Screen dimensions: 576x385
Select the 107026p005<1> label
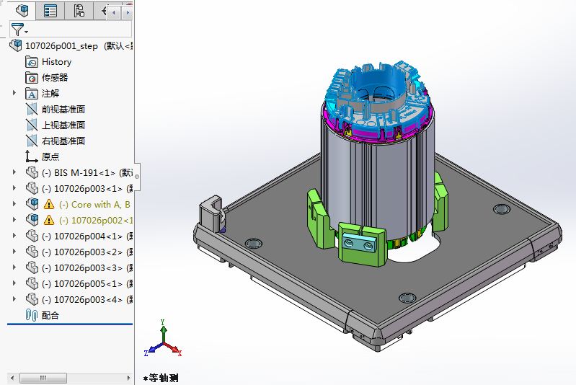[82, 283]
